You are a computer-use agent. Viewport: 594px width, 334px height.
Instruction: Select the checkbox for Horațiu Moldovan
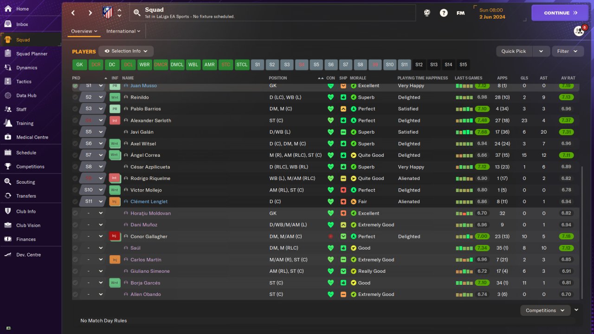75,213
